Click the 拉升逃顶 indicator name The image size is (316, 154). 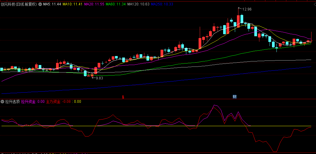pyautogui.click(x=13, y=102)
